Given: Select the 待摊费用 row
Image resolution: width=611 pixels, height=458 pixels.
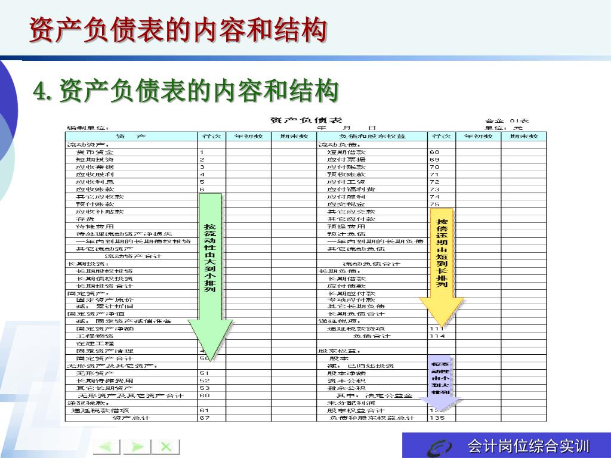Looking at the screenshot, I should (95, 226).
